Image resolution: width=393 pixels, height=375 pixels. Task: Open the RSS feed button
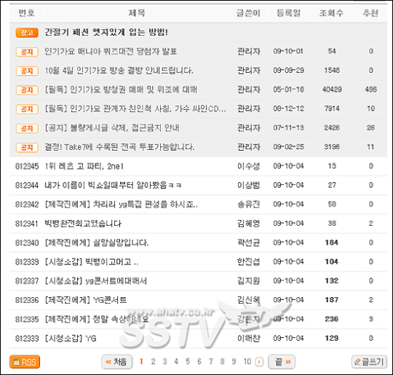pyautogui.click(x=25, y=362)
